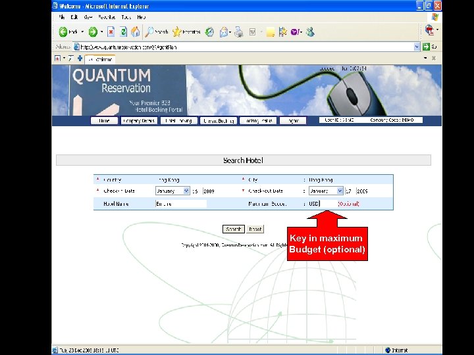Click the Logout navigation button
Image resolution: width=474 pixels, height=355 pixels.
[x=293, y=121]
